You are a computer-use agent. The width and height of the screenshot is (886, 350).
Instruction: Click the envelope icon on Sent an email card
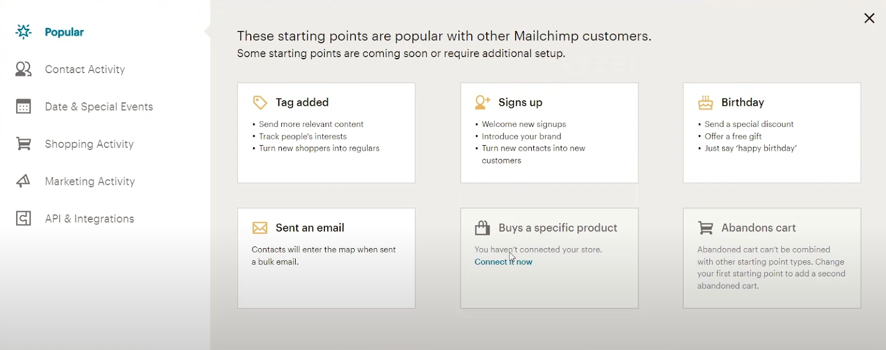point(260,227)
